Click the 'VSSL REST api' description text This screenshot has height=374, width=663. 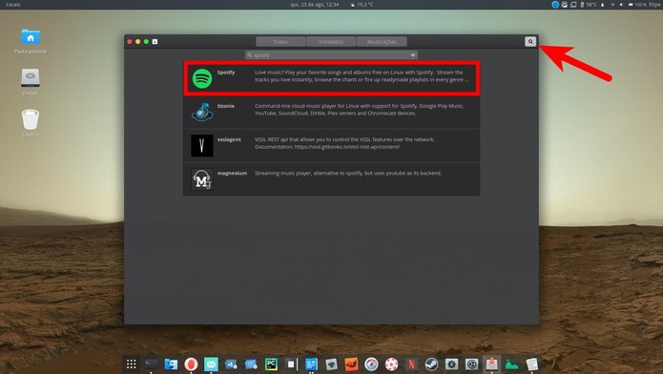tap(344, 143)
